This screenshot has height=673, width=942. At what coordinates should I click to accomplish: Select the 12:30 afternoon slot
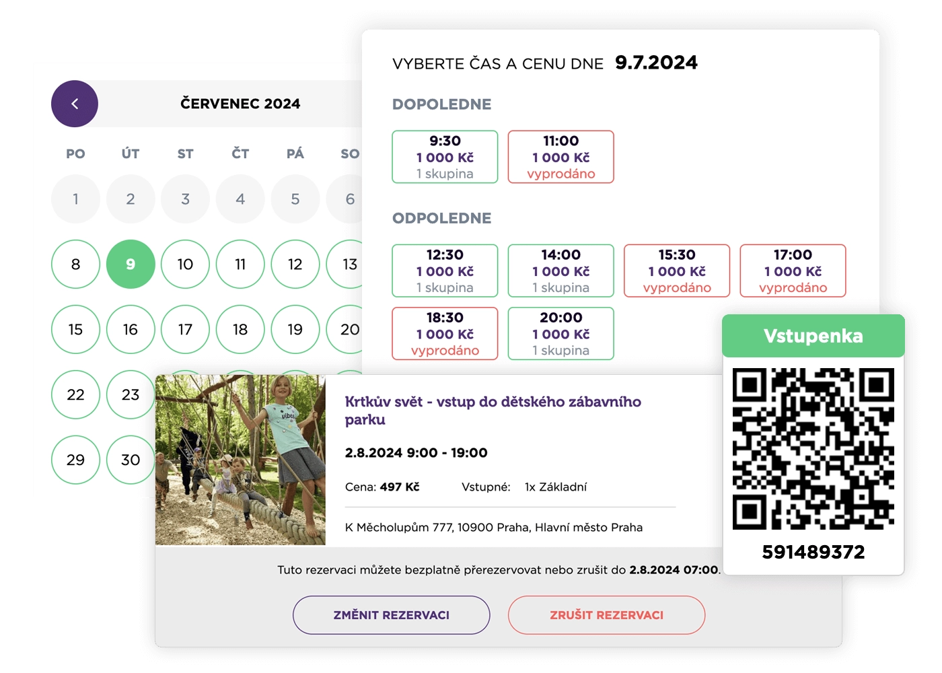point(444,271)
